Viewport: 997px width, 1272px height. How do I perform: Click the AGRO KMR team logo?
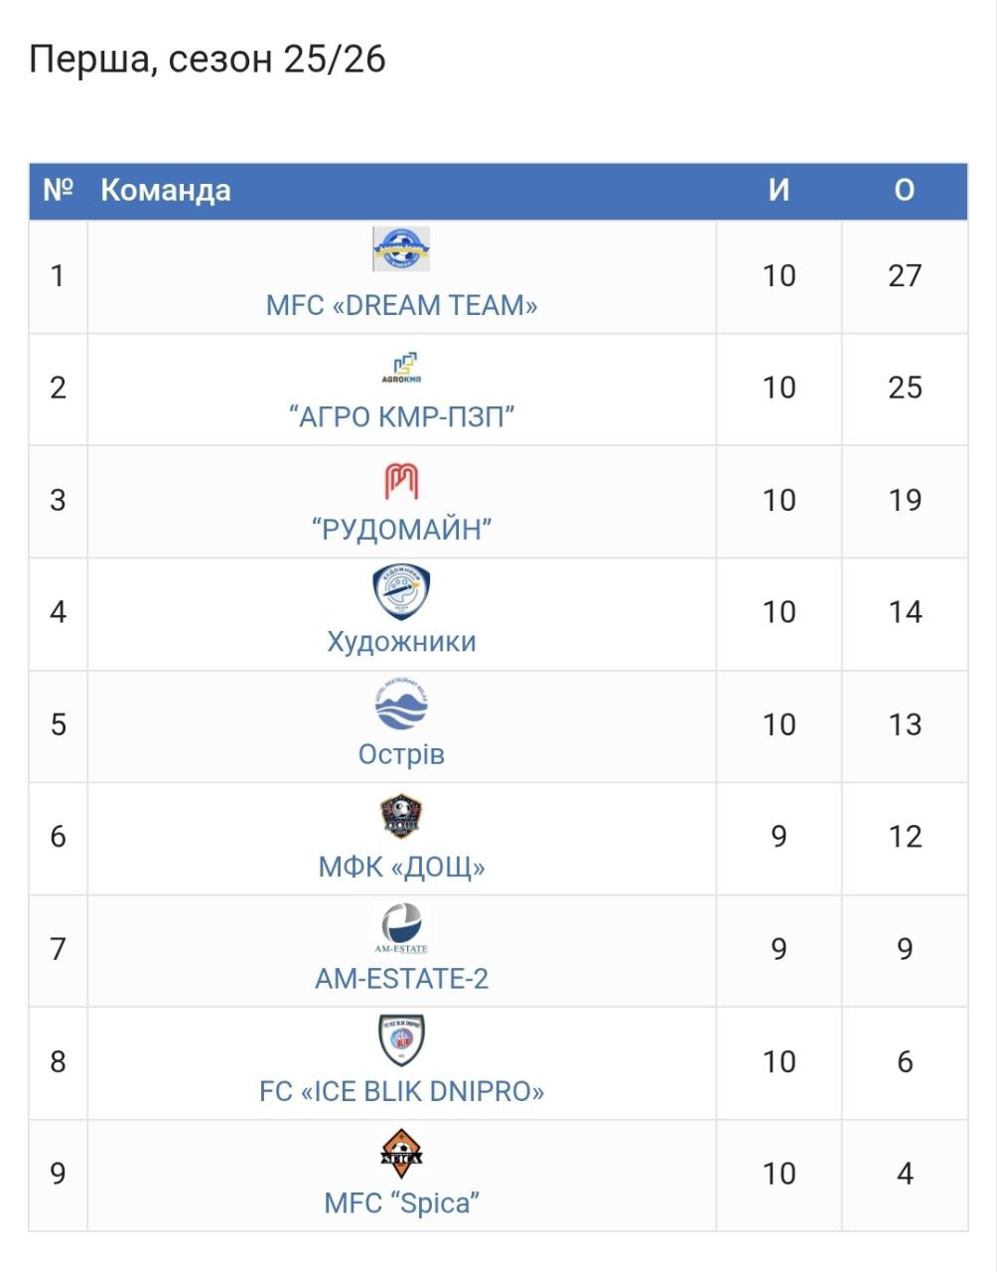pyautogui.click(x=401, y=367)
